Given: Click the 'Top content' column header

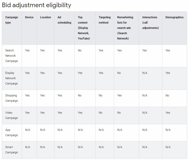Looking at the screenshot, I should pyautogui.click(x=84, y=28).
